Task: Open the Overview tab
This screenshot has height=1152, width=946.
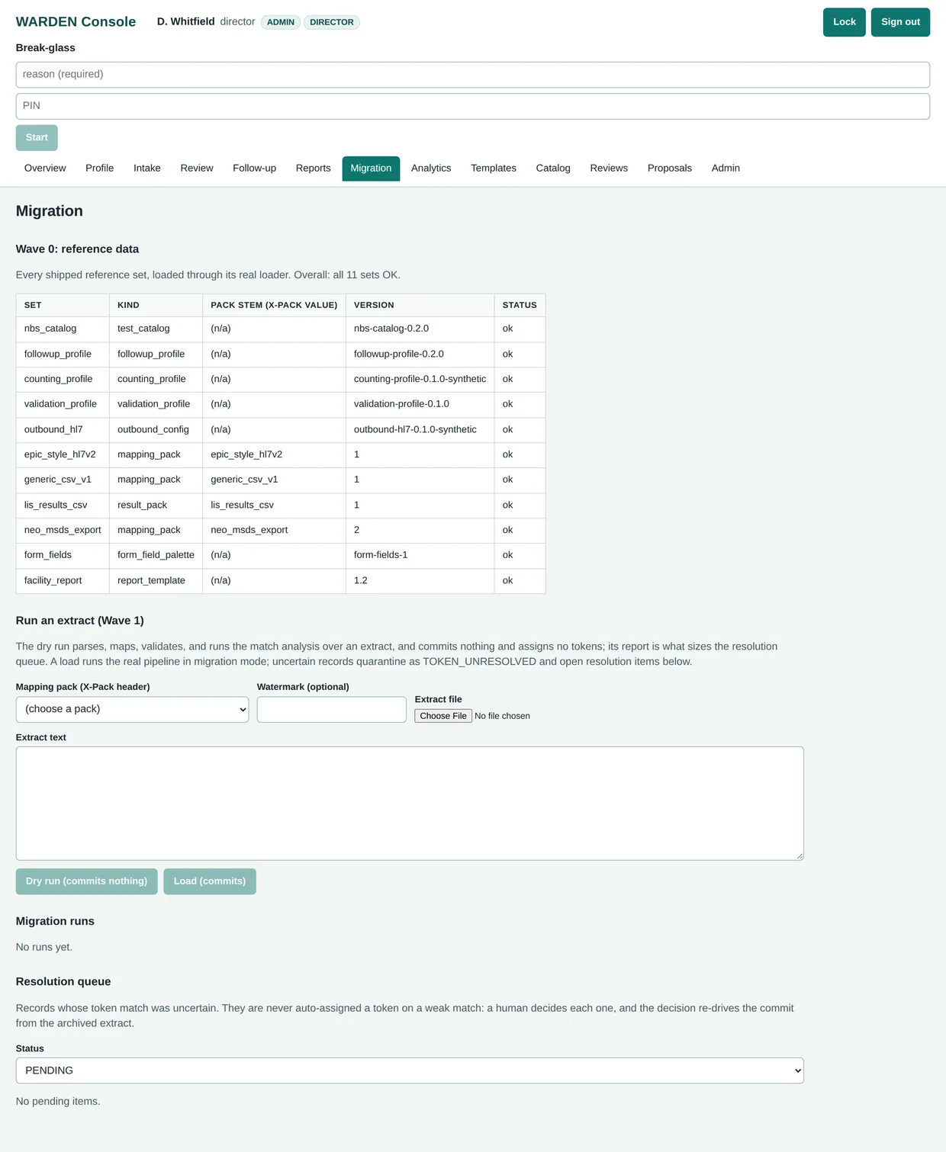Action: 45,168
